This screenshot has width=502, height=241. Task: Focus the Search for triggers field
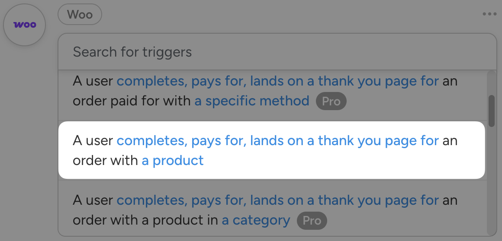coord(277,52)
